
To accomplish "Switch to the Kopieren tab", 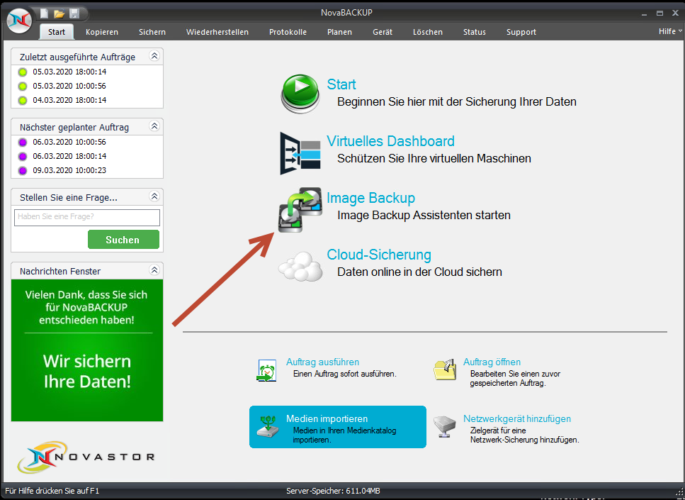I will 102,32.
